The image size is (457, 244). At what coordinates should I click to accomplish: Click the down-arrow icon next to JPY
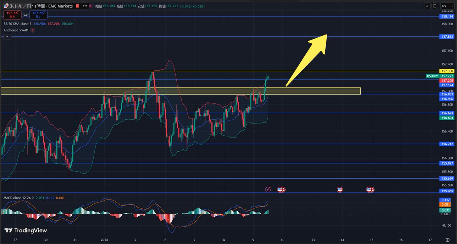(427, 6)
